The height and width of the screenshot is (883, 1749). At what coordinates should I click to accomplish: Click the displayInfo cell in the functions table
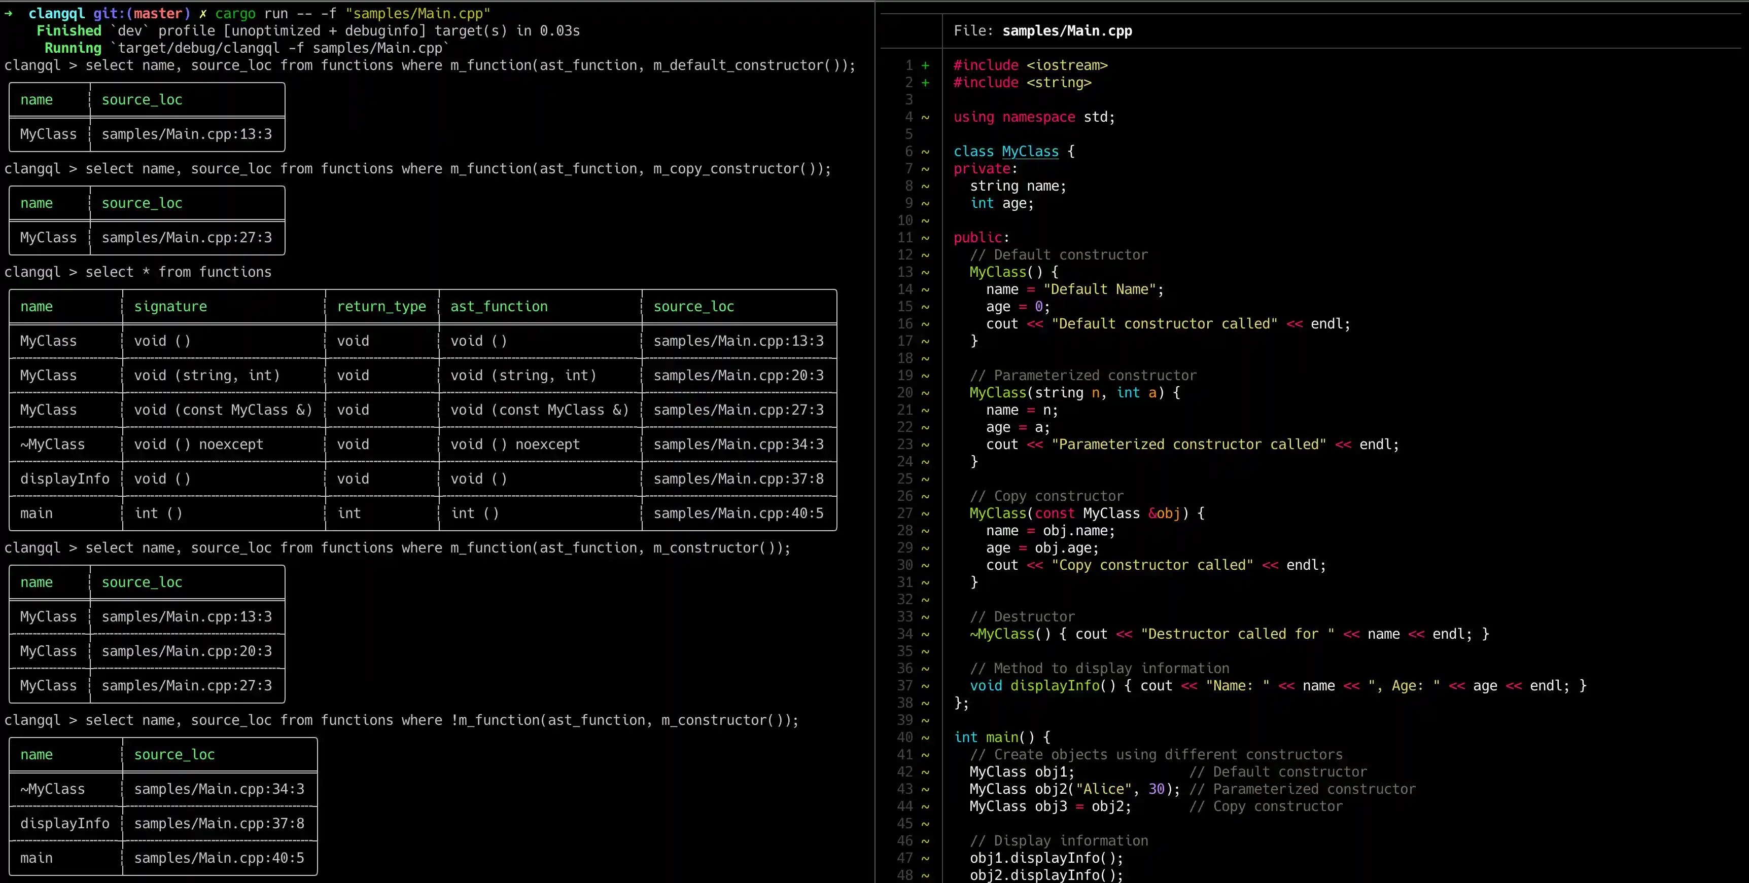point(64,479)
